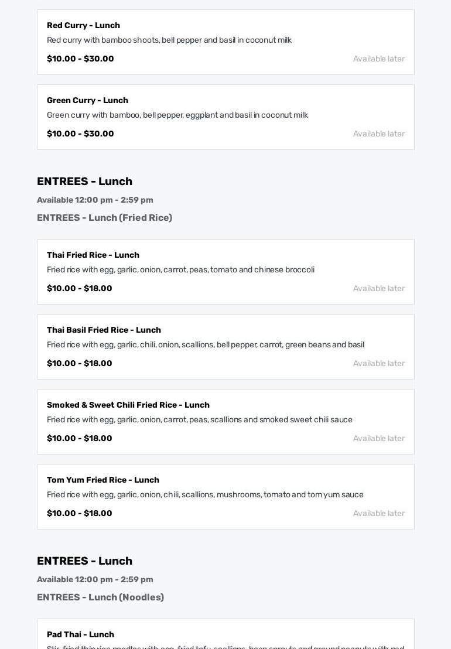Click Available later on Thai Basil Fried Rice
Screen dimensions: 451x649
click(x=378, y=363)
